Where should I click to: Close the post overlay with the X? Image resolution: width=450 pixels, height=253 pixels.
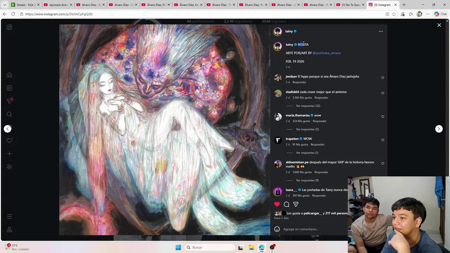[x=439, y=25]
